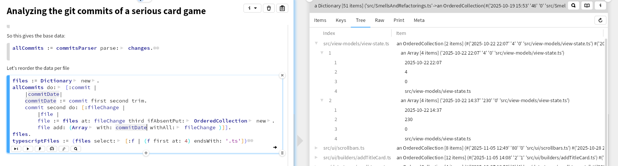Close the code snippet with X button
618x166 pixels.
tap(282, 75)
